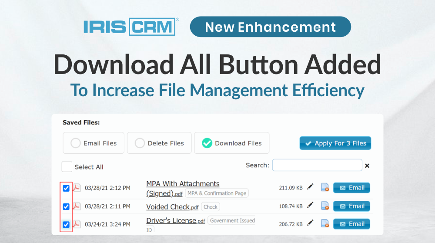Image resolution: width=435 pixels, height=243 pixels.
Task: Open Driver's License.pdf link
Action: (x=176, y=220)
